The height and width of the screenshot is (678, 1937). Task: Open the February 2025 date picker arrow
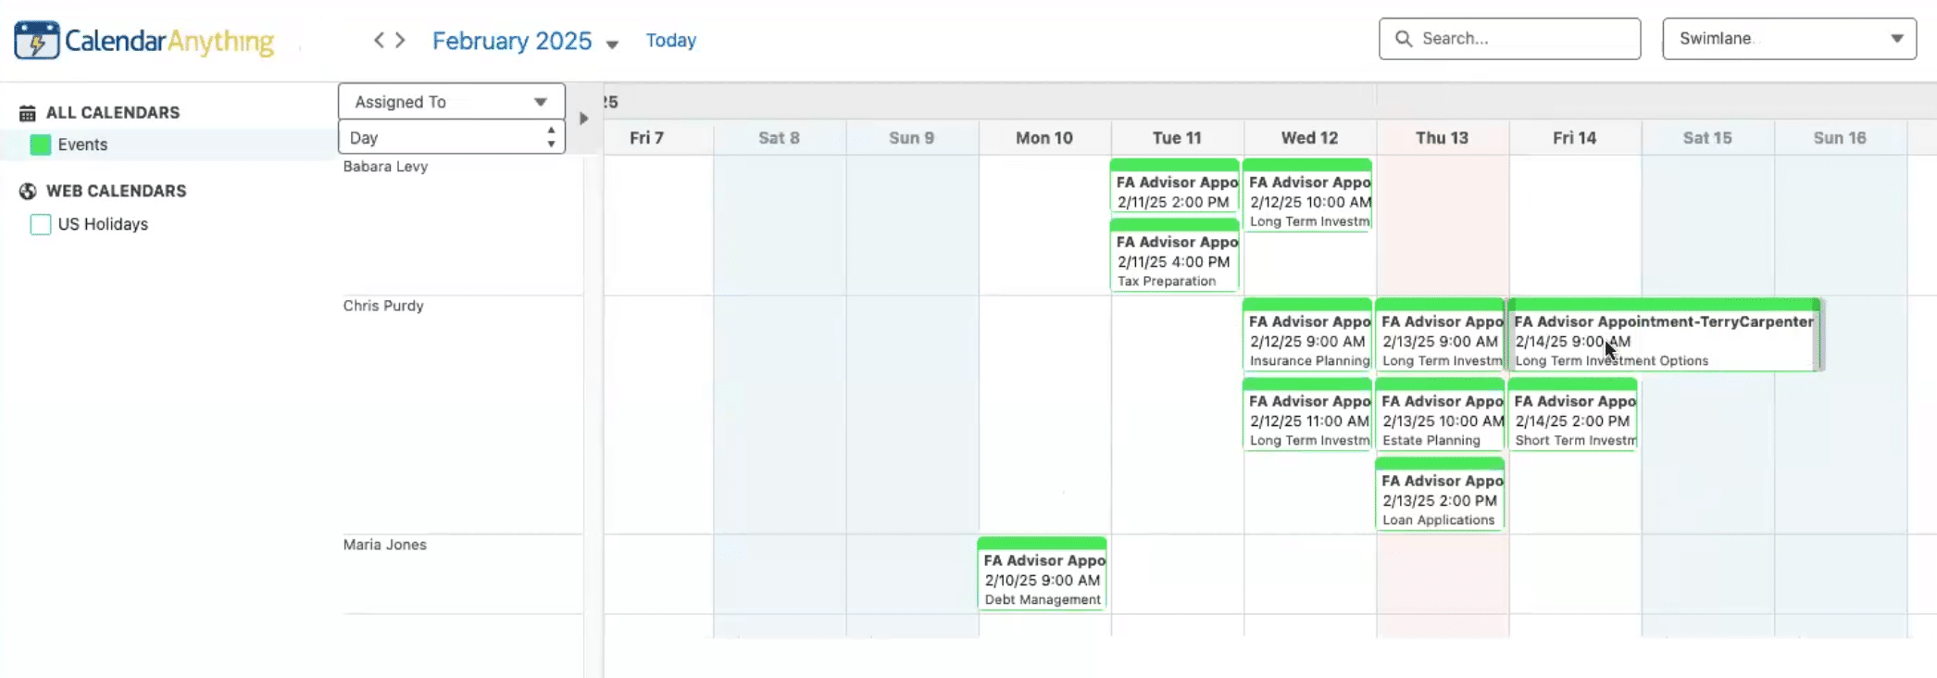(612, 44)
